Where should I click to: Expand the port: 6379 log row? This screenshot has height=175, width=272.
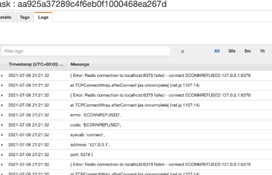pos(2,155)
